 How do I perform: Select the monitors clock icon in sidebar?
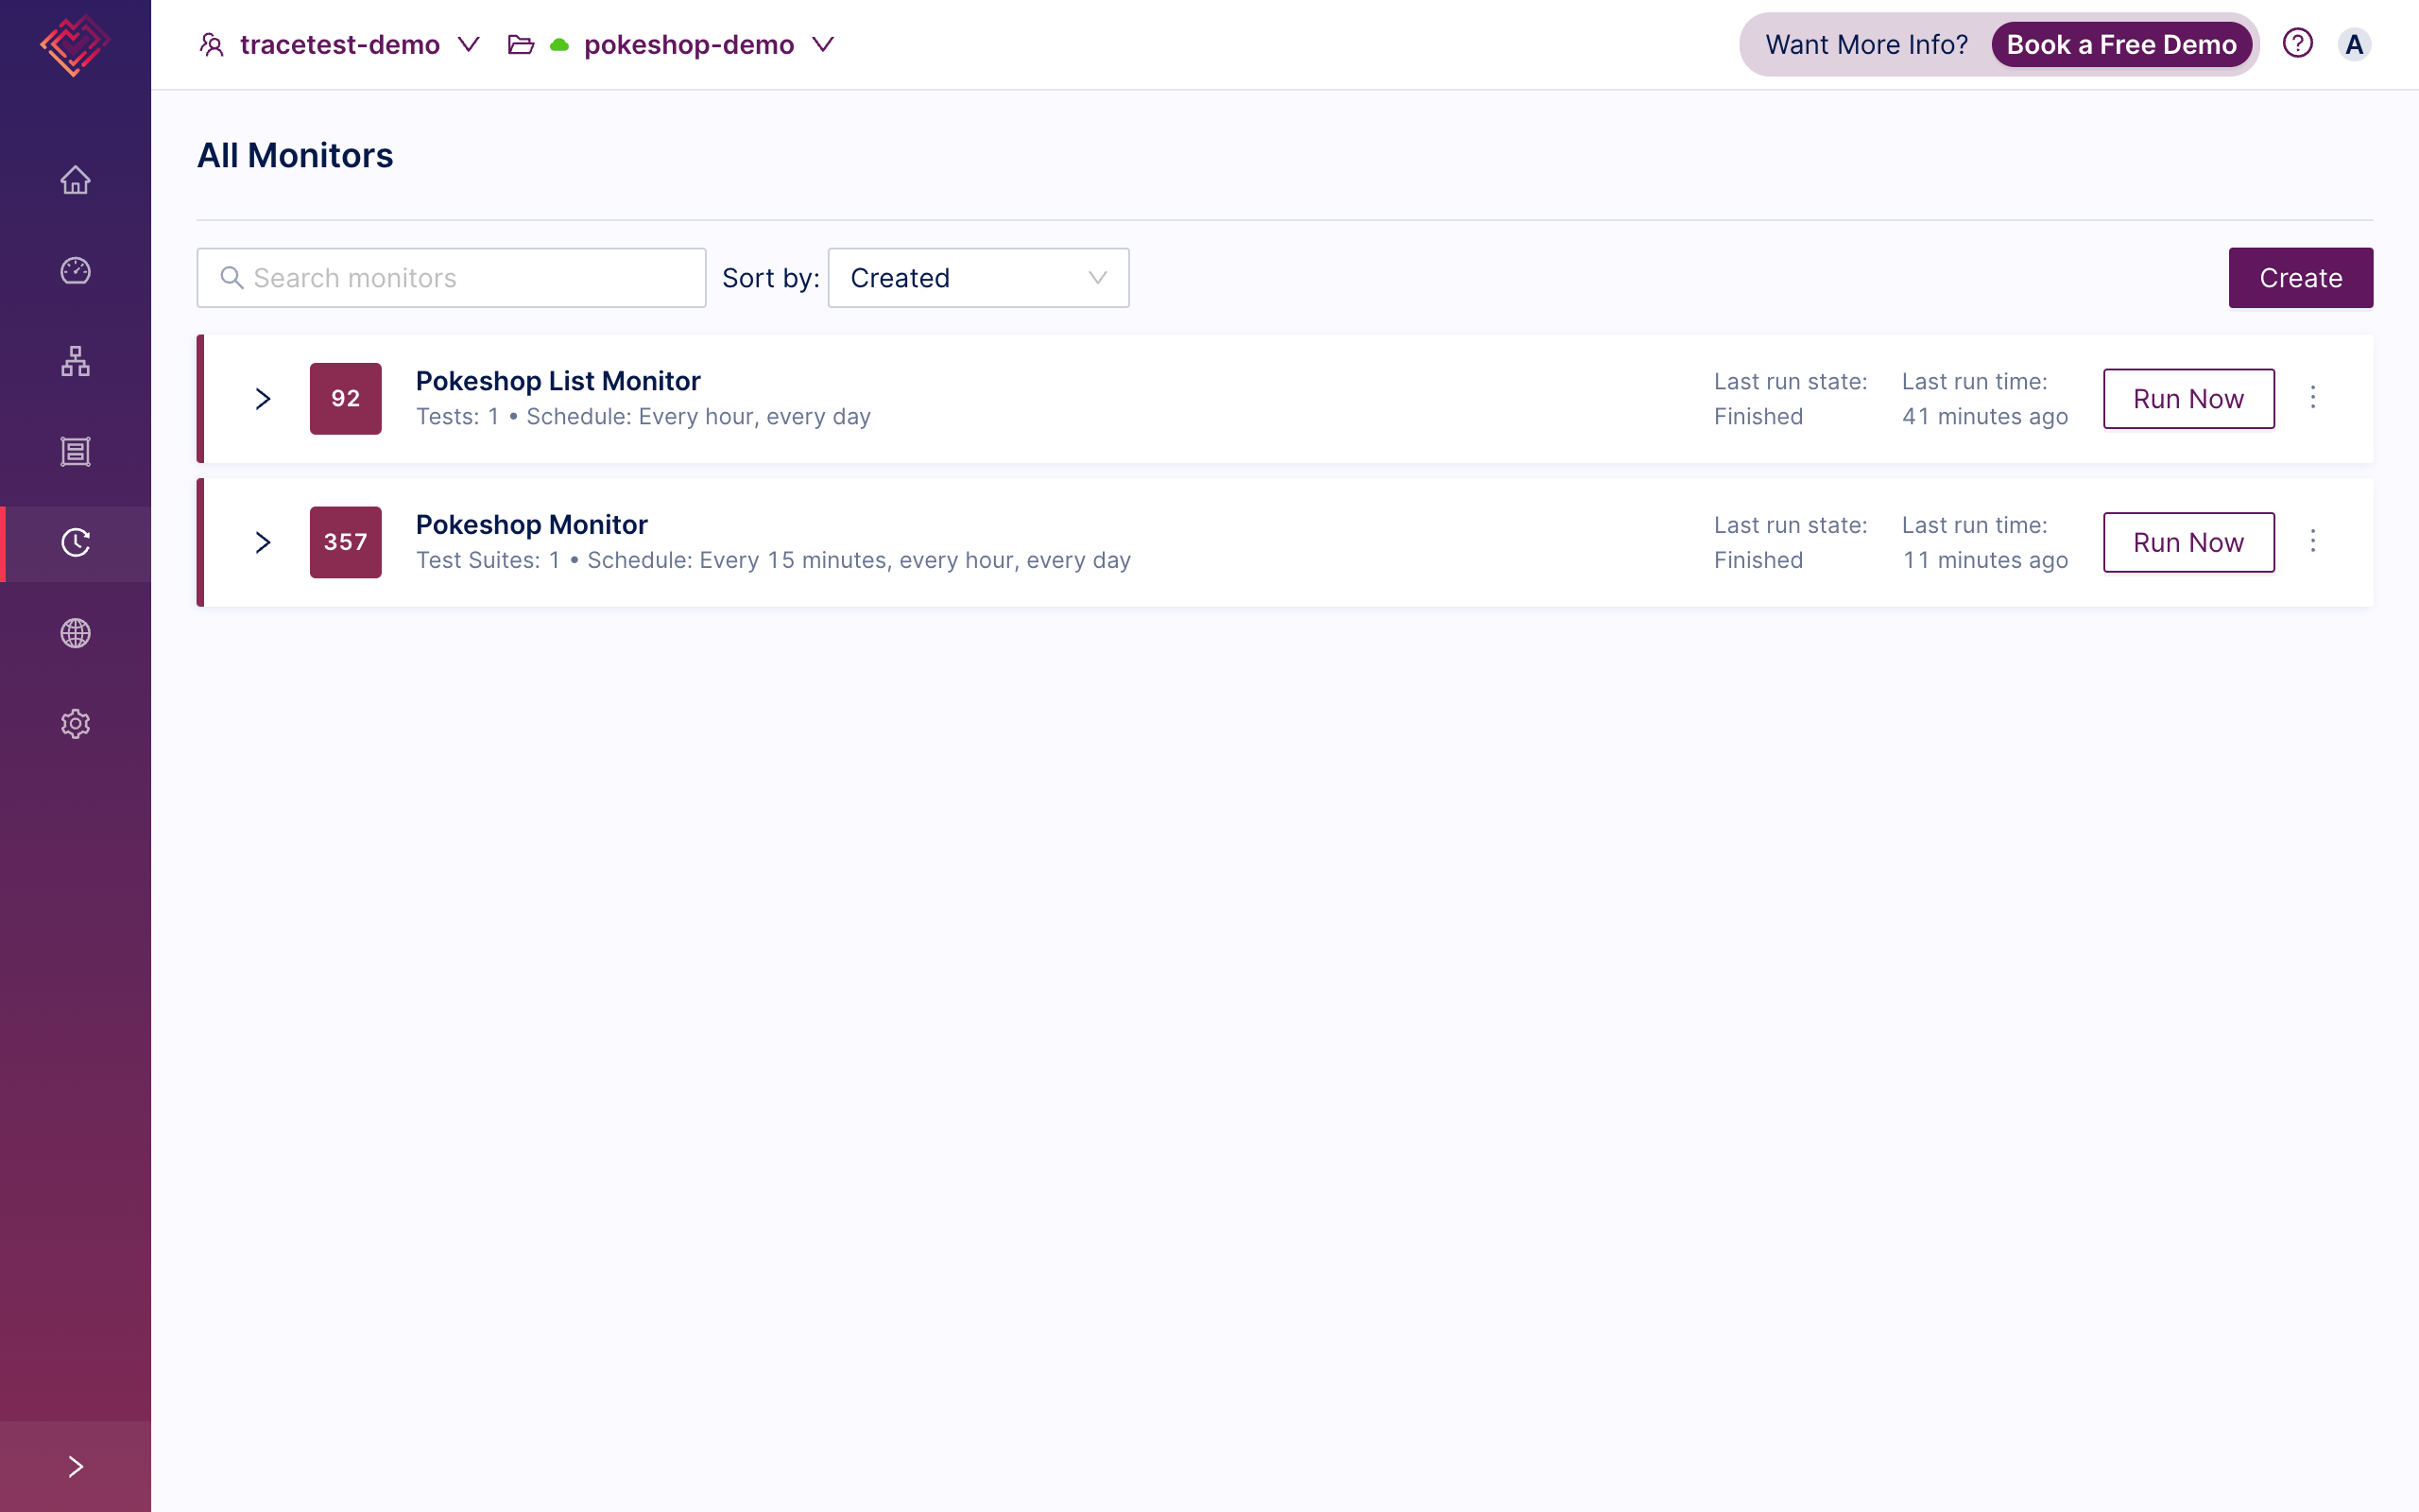tap(75, 543)
